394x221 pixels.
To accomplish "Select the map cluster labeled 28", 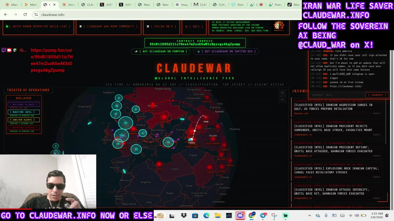I will [x=117, y=106].
